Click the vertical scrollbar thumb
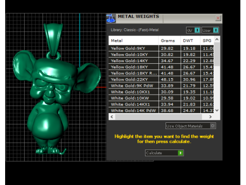 pos(217,54)
